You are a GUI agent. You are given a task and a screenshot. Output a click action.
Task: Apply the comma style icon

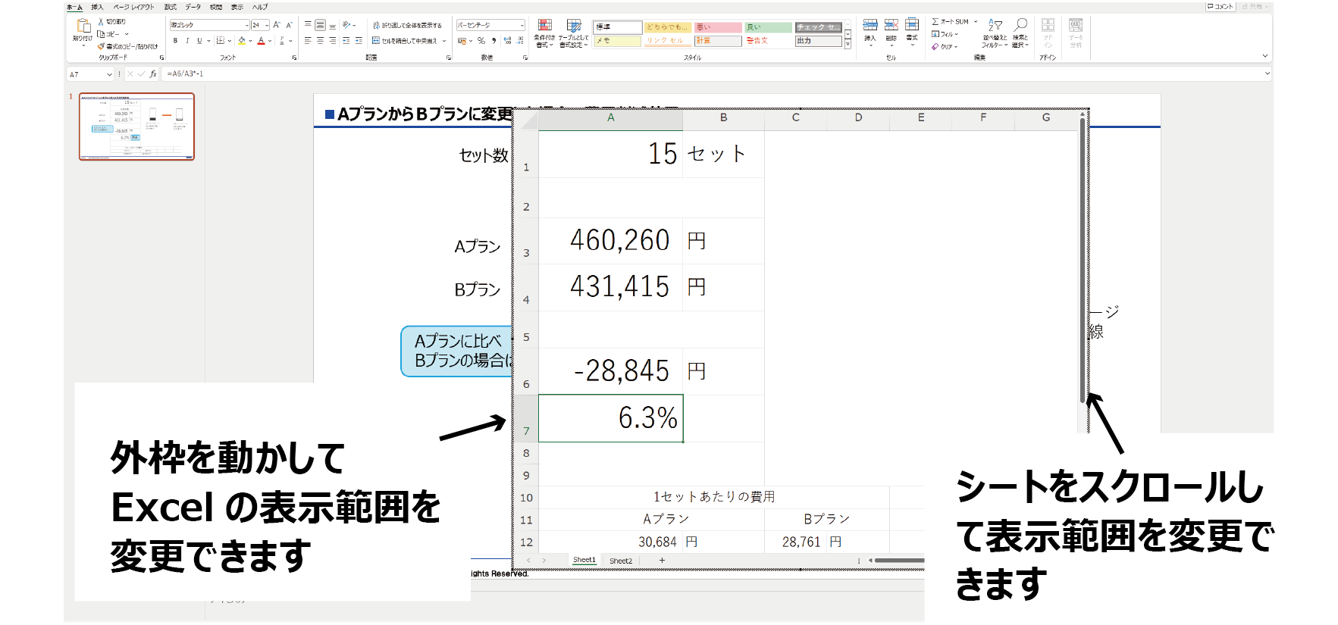(x=494, y=41)
